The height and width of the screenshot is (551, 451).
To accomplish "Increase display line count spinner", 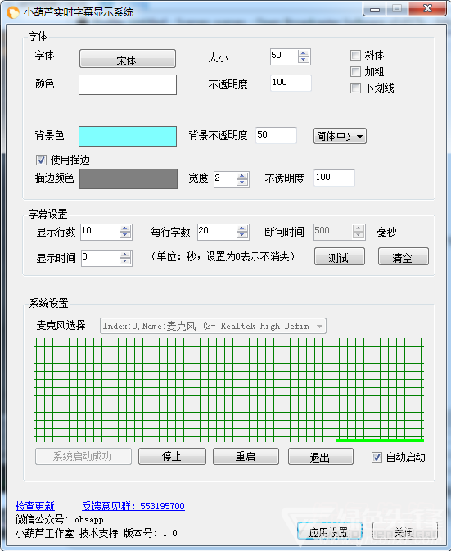I will point(125,228).
